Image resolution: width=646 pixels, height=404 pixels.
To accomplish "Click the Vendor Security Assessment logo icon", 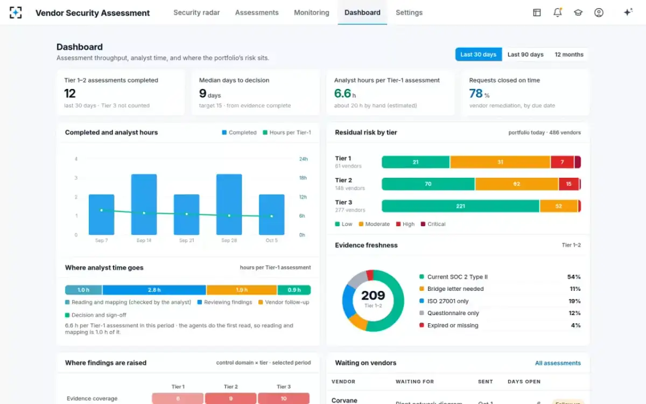I will tap(16, 12).
